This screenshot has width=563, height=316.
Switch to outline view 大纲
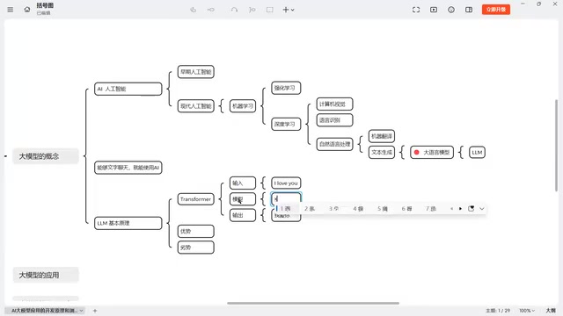click(551, 310)
